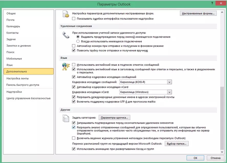Click the Отмена button
This screenshot has width=227, height=163.
(x=215, y=158)
